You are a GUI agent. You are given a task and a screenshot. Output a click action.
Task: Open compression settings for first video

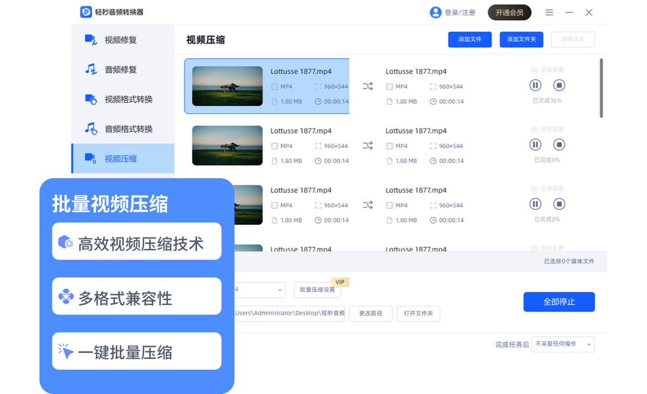(547, 70)
